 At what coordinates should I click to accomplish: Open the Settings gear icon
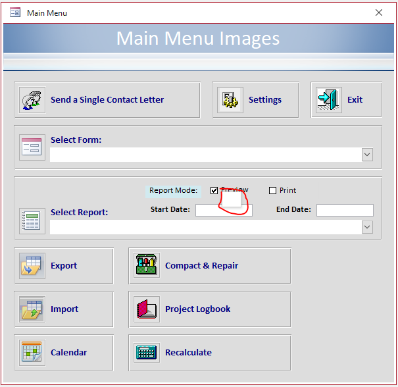[x=230, y=100]
